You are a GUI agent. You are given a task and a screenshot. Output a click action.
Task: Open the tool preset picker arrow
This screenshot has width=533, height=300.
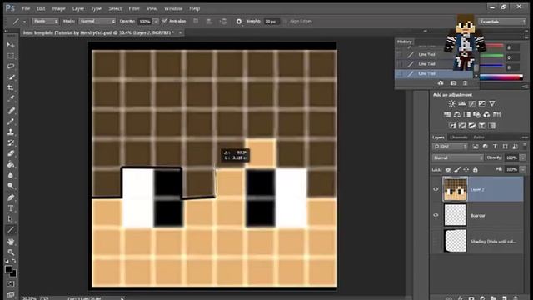pyautogui.click(x=24, y=22)
